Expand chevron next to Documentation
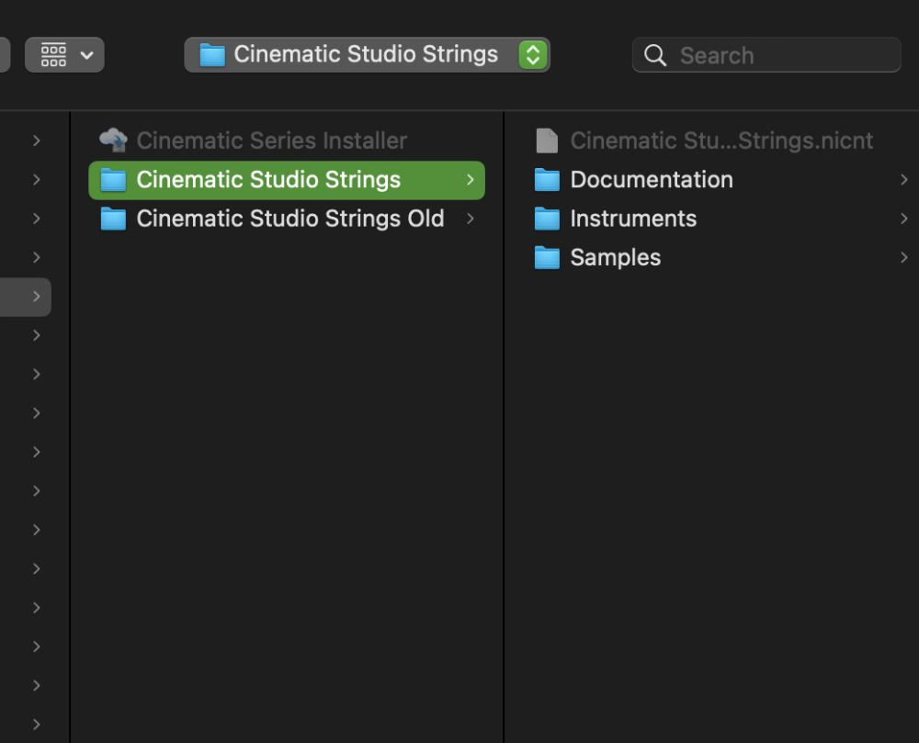This screenshot has height=743, width=919. 903,180
